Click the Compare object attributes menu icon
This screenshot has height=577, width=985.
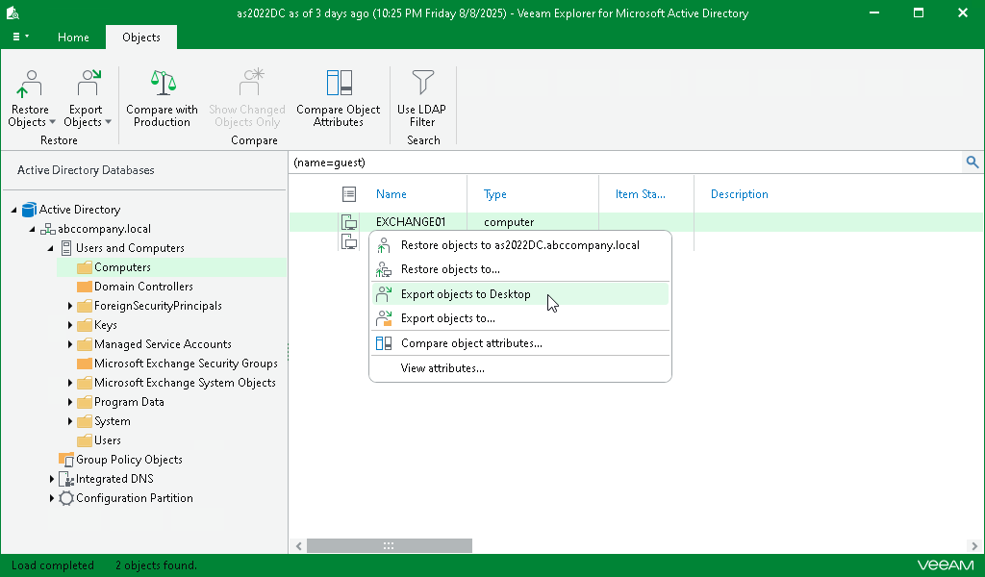(384, 343)
